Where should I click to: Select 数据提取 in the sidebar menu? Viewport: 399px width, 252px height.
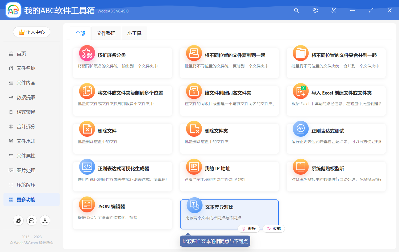[x=26, y=97]
